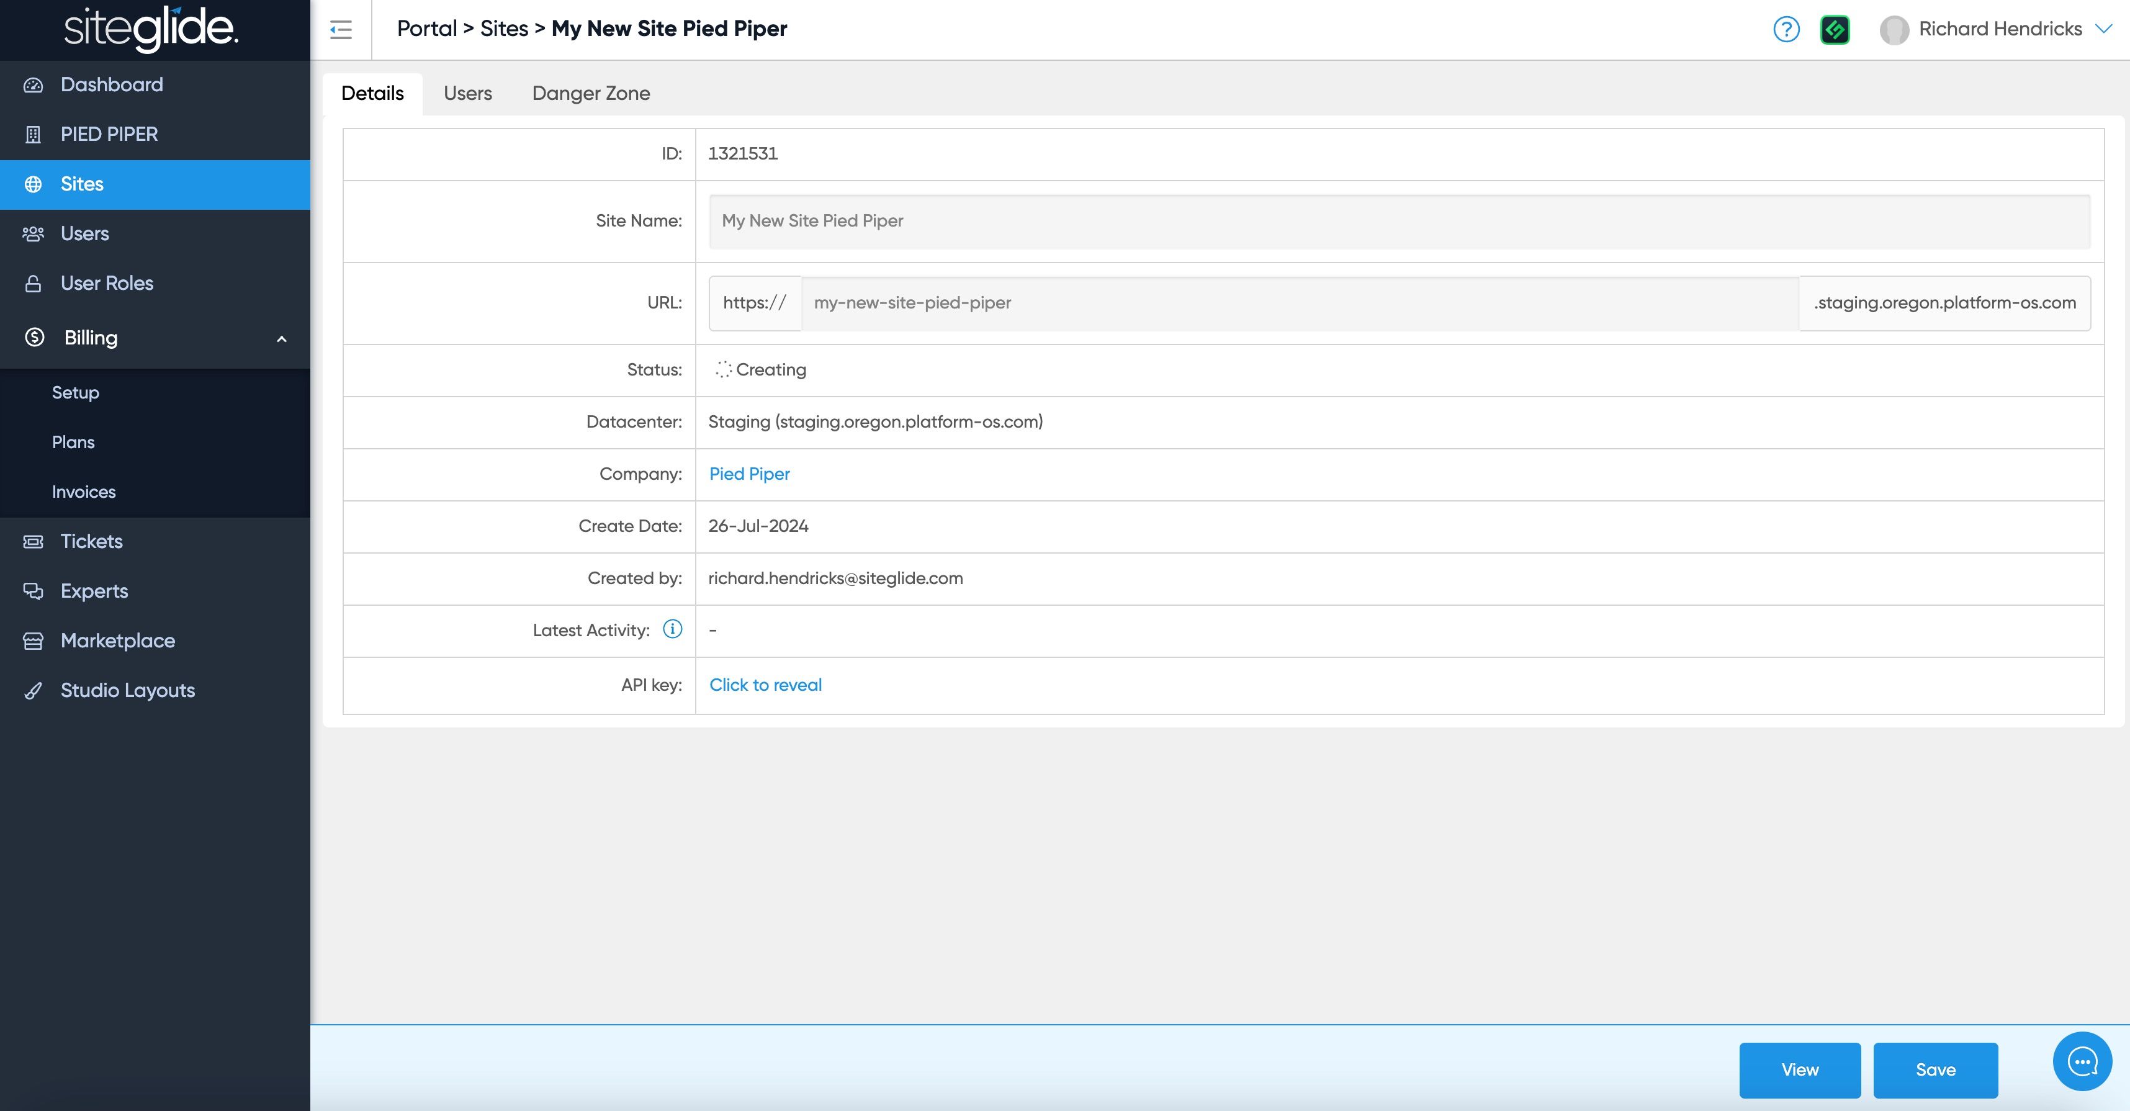Image resolution: width=2130 pixels, height=1111 pixels.
Task: Click Richard Hendricks avatar image
Action: 1894,30
